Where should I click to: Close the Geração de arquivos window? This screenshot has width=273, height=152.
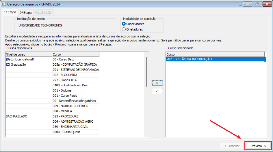pos(267,4)
